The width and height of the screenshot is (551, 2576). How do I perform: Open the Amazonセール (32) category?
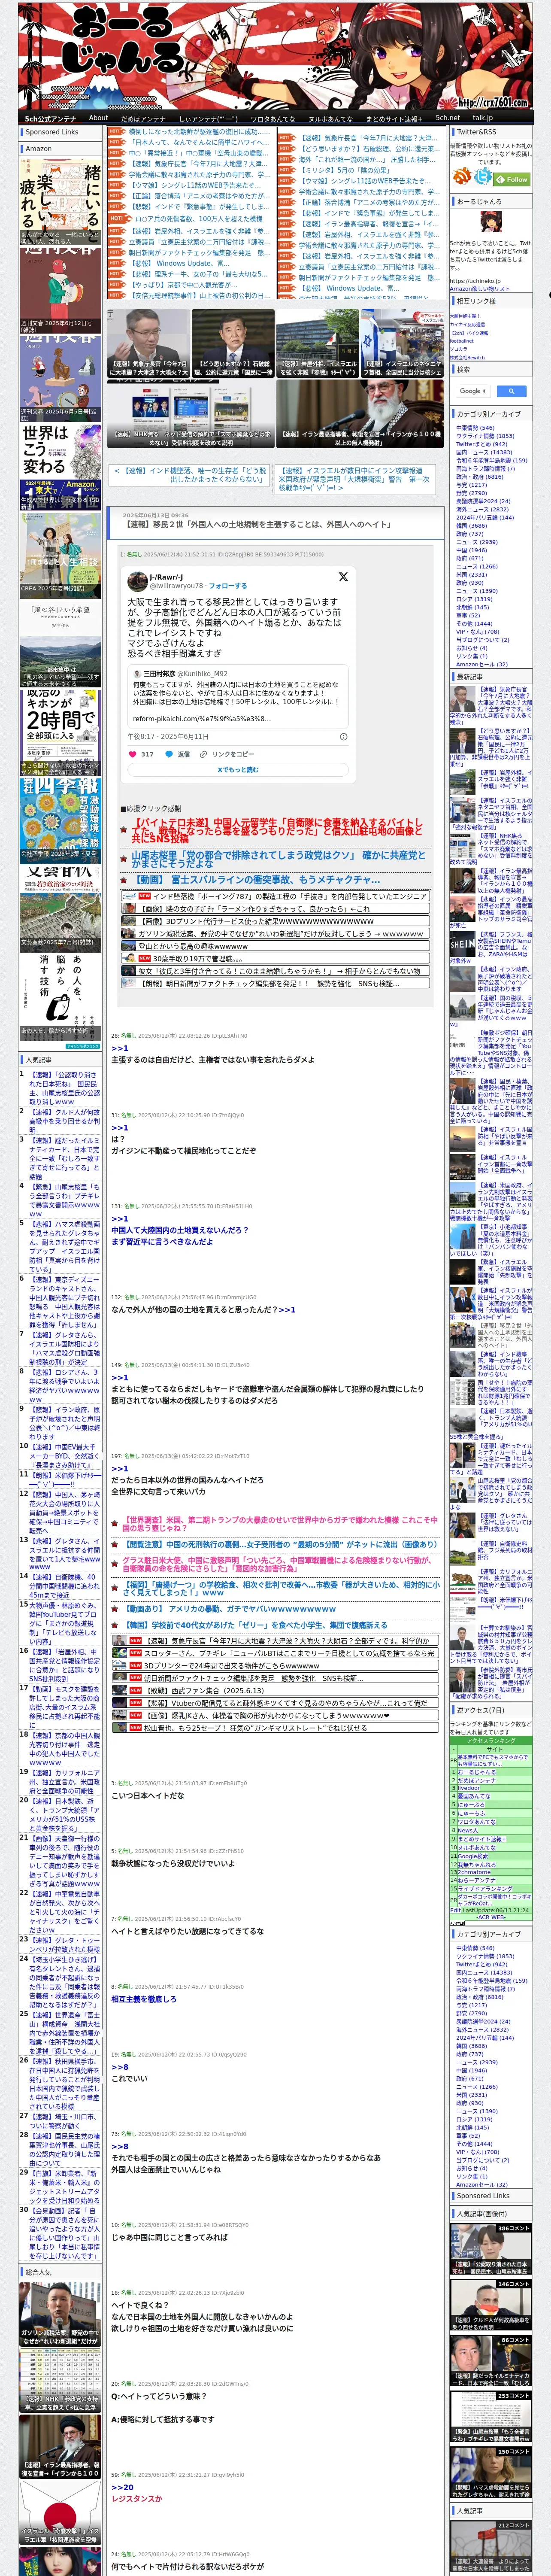pyautogui.click(x=482, y=664)
